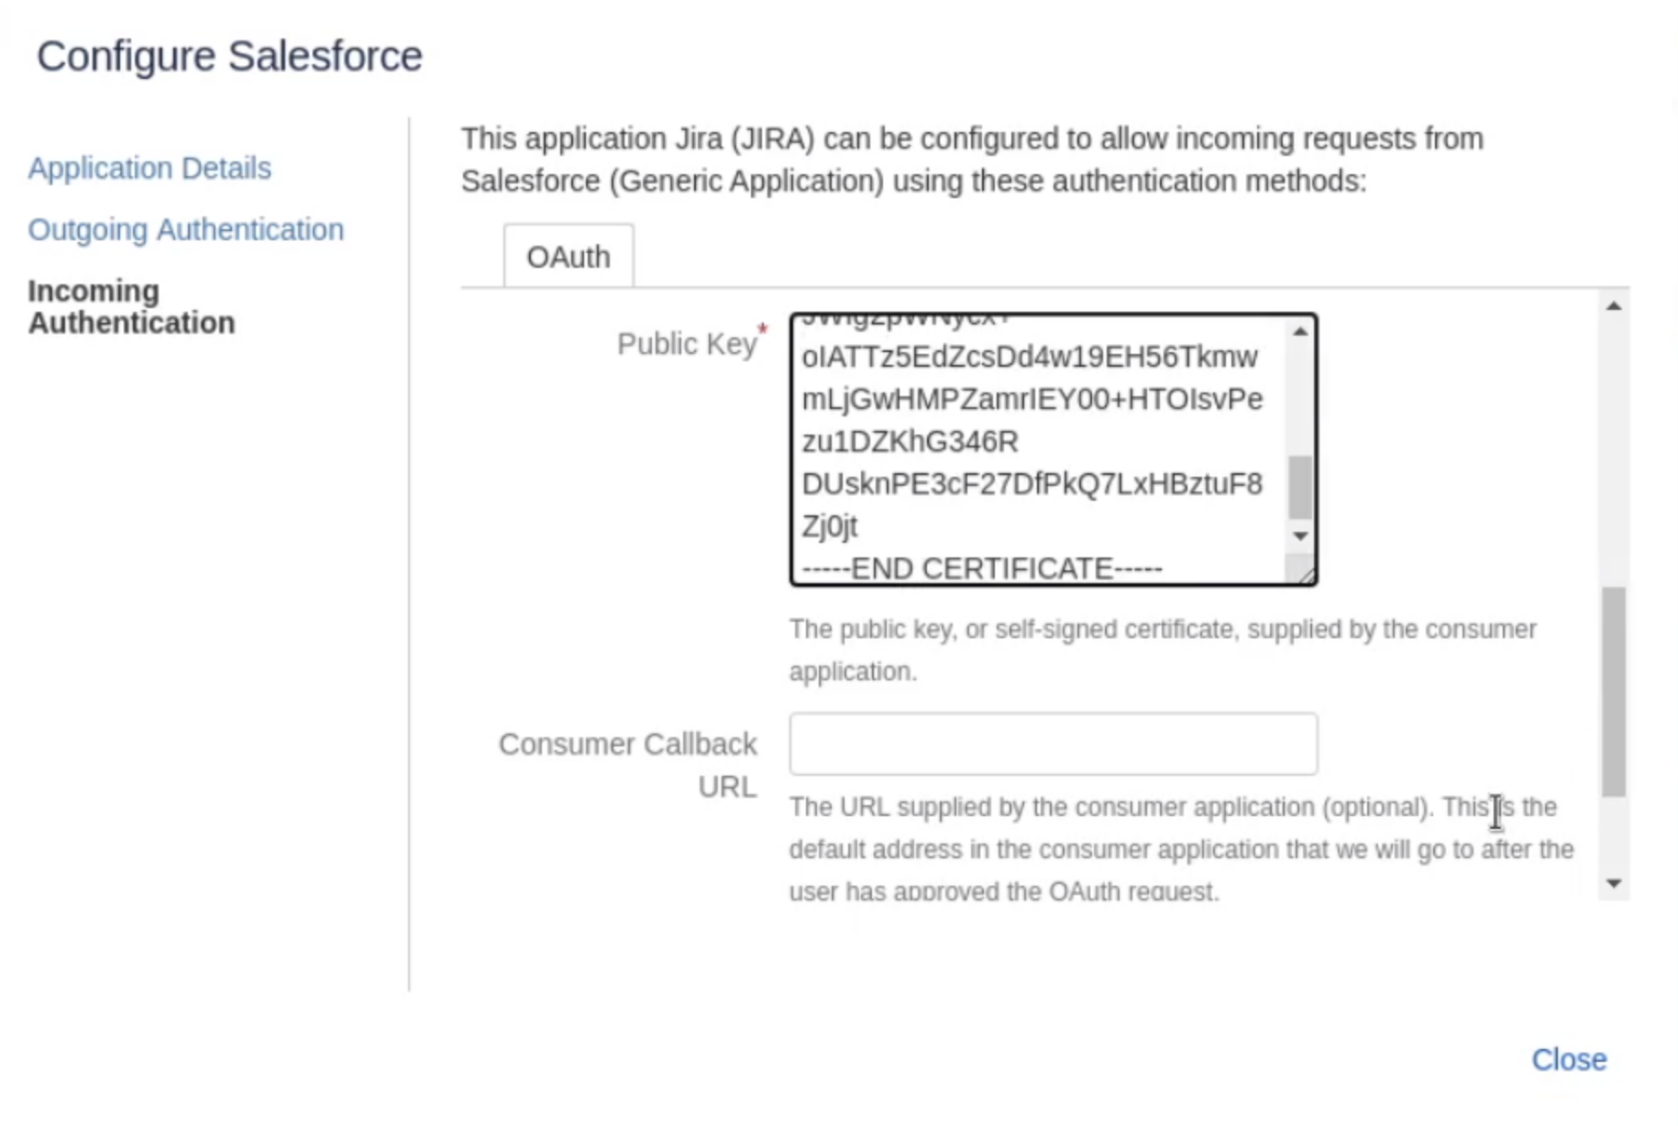Click the down arrow in Public Key box
1678x1126 pixels.
pos(1299,535)
